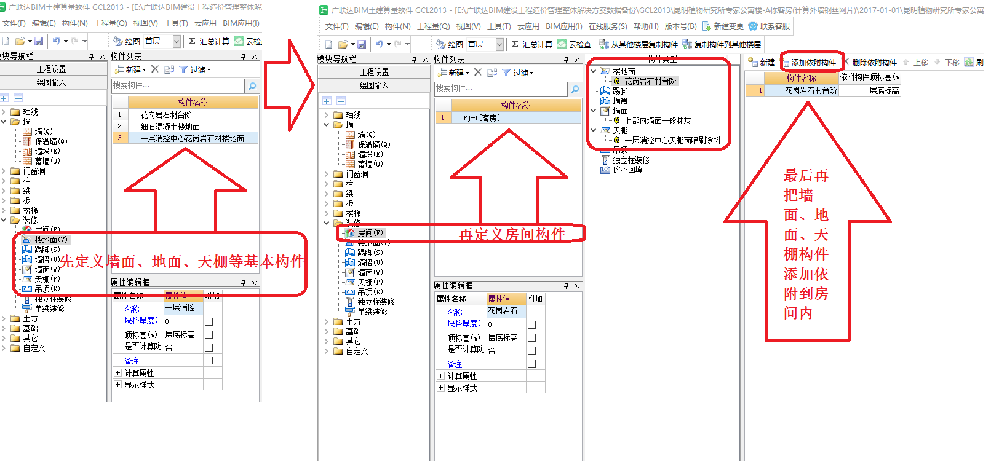Collapse 楼地面 node in the 构件类型 tree
The image size is (999, 461).
594,71
